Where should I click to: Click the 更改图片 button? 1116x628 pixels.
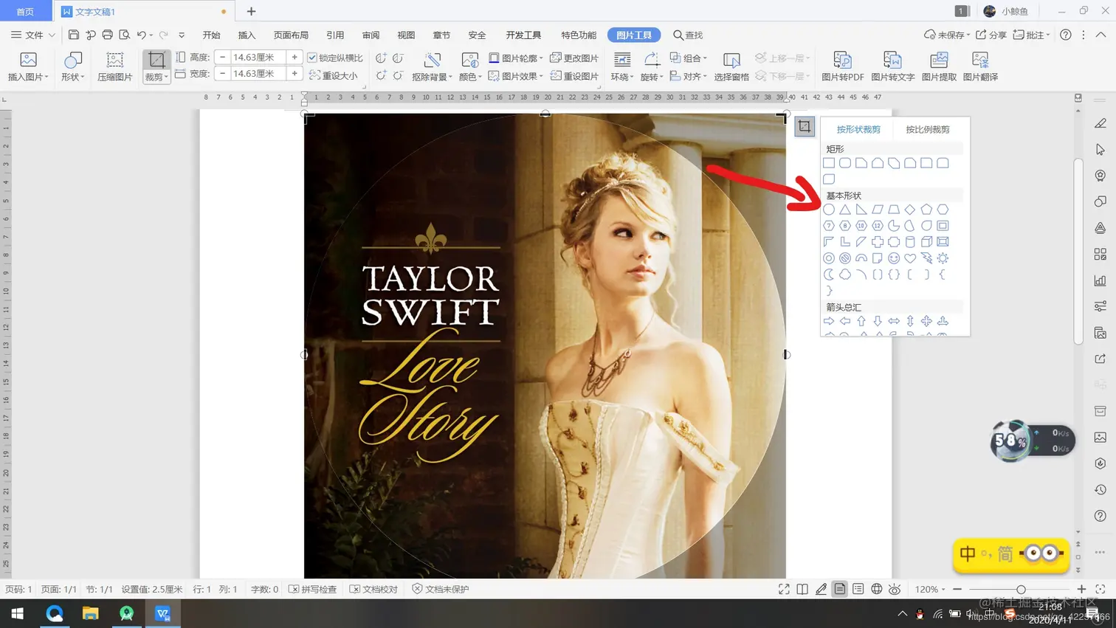(574, 58)
